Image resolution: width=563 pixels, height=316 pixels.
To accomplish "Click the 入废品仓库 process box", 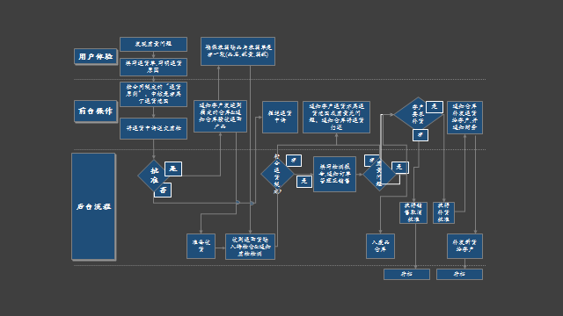I will (x=380, y=246).
